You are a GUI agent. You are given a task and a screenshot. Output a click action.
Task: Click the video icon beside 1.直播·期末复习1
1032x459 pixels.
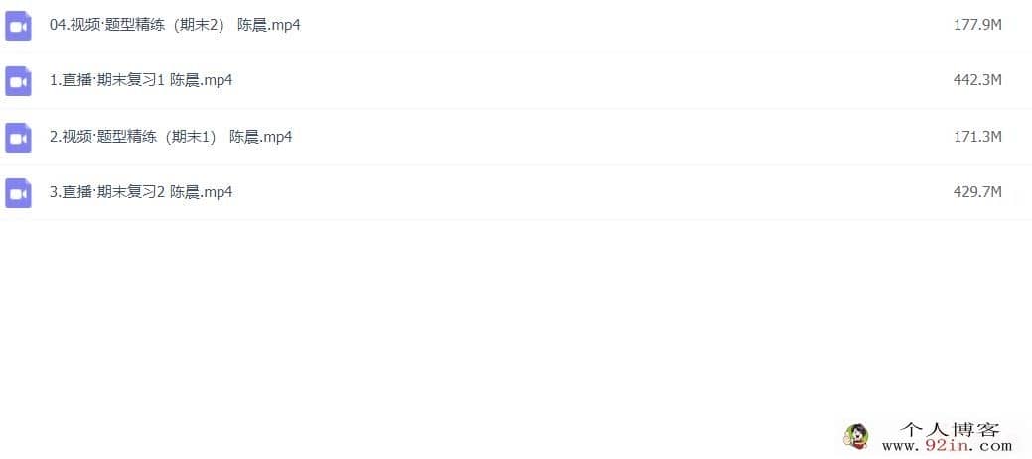(19, 81)
